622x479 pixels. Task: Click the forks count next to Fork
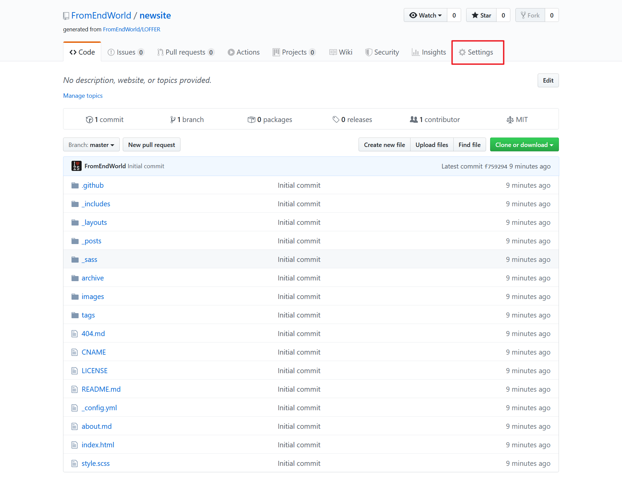pyautogui.click(x=552, y=15)
